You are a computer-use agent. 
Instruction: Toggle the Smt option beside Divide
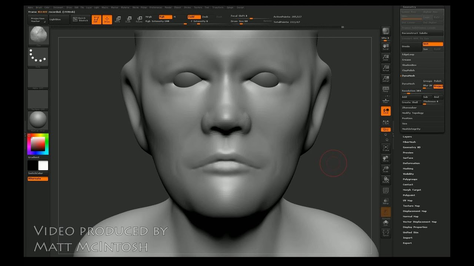pos(433,44)
